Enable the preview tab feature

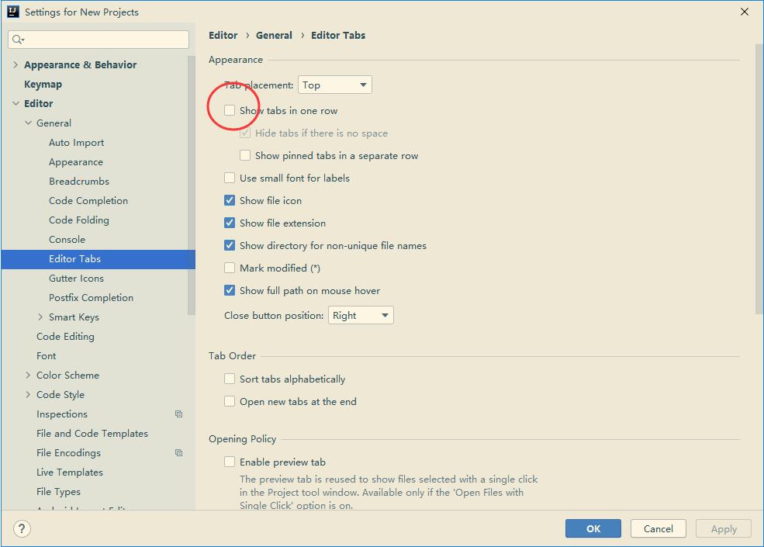pos(230,461)
